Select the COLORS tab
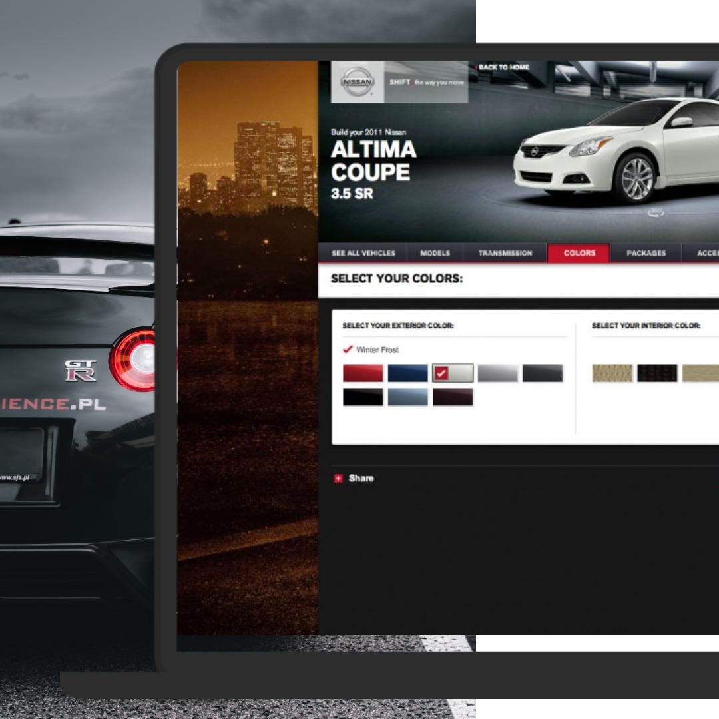 point(579,253)
